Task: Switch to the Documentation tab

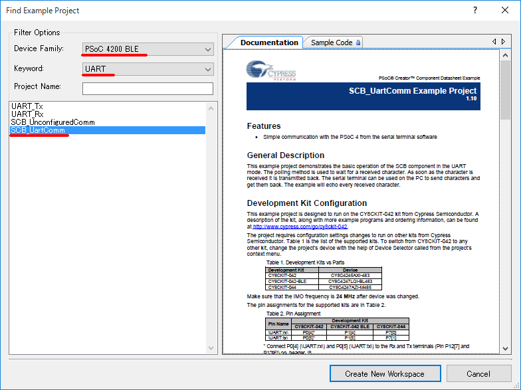Action: [x=269, y=43]
